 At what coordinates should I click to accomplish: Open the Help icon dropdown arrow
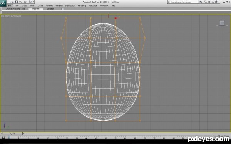point(219,2)
